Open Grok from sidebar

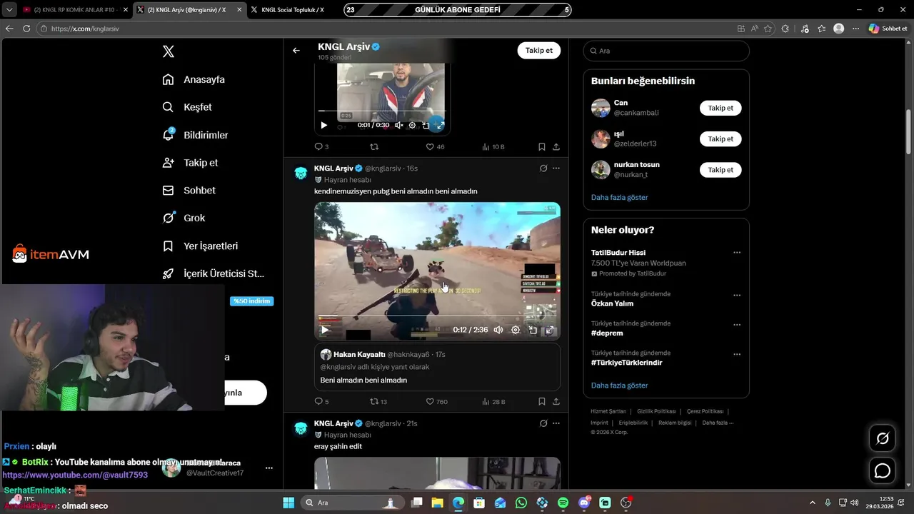tap(184, 218)
